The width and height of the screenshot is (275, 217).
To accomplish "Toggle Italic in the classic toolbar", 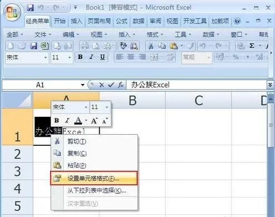I will (x=91, y=57).
